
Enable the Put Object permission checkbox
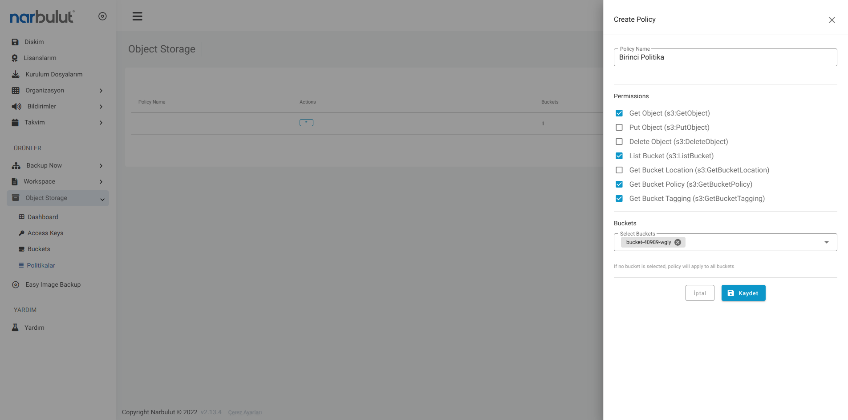click(x=619, y=128)
